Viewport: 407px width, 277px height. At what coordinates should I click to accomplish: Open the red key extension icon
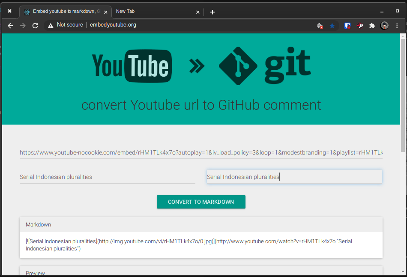pyautogui.click(x=360, y=26)
